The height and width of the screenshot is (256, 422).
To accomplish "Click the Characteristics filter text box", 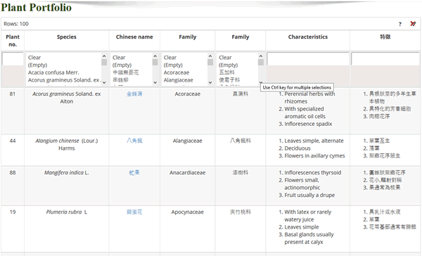I will pyautogui.click(x=308, y=58).
